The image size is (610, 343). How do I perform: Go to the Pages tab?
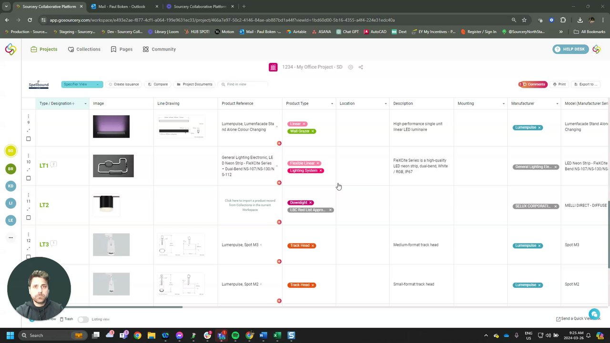point(122,50)
